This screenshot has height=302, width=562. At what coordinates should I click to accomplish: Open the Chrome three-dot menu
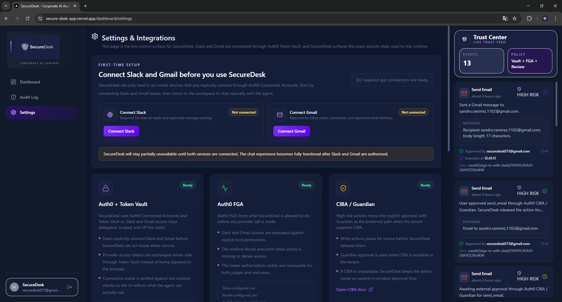pyautogui.click(x=556, y=18)
